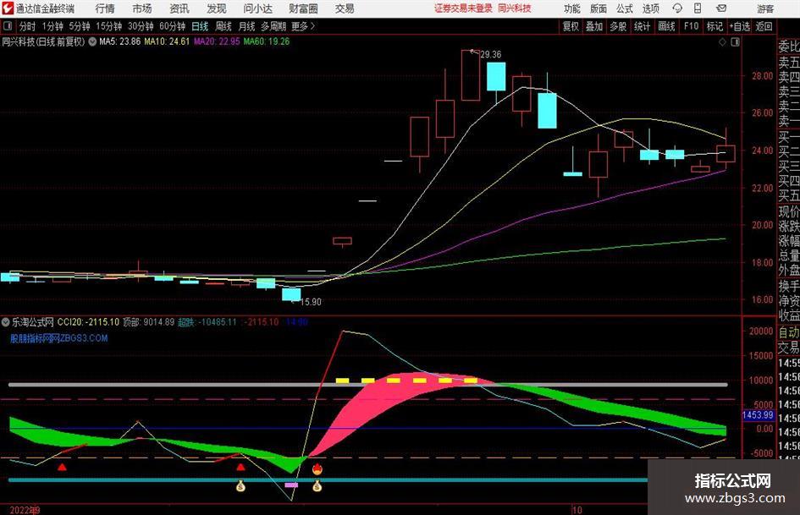Open the 公式 menu
The width and height of the screenshot is (800, 515).
tap(625, 8)
